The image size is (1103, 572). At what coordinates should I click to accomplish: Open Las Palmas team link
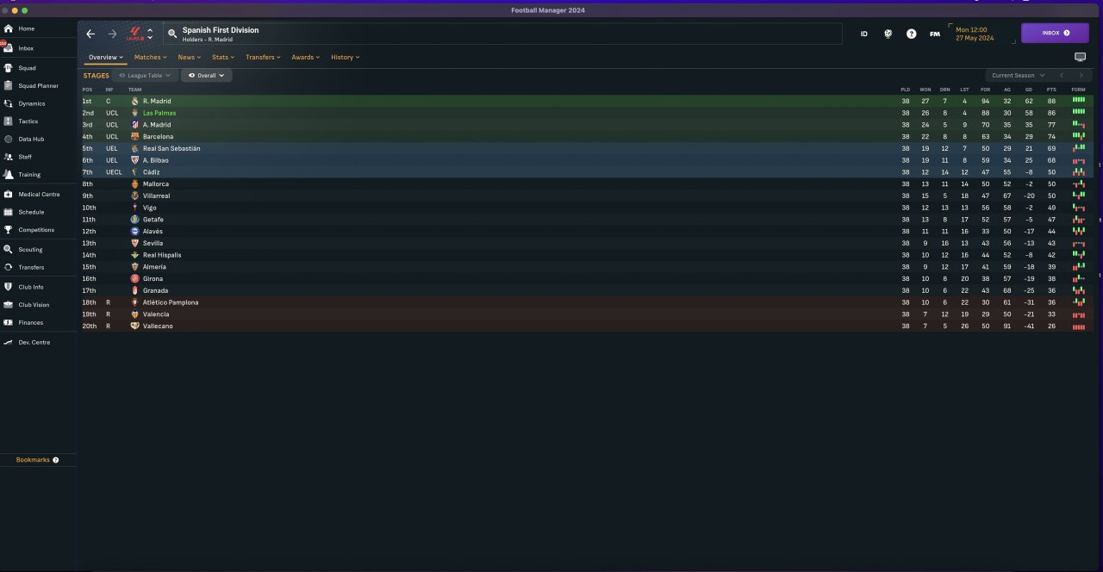(x=158, y=113)
